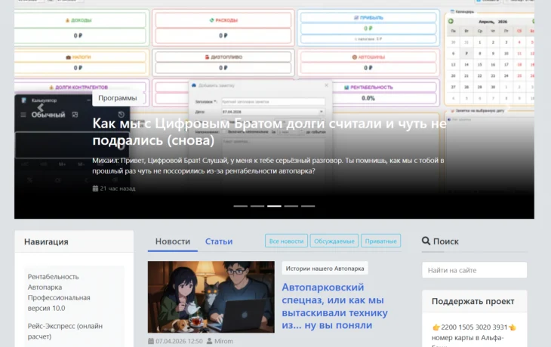Click the 21 час назад timestamp
The width and height of the screenshot is (551, 347).
coord(117,189)
